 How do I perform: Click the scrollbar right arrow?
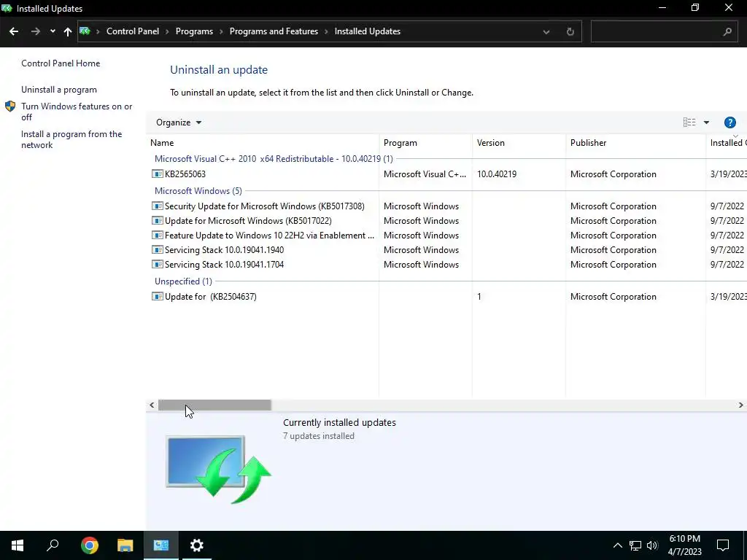[x=741, y=405]
